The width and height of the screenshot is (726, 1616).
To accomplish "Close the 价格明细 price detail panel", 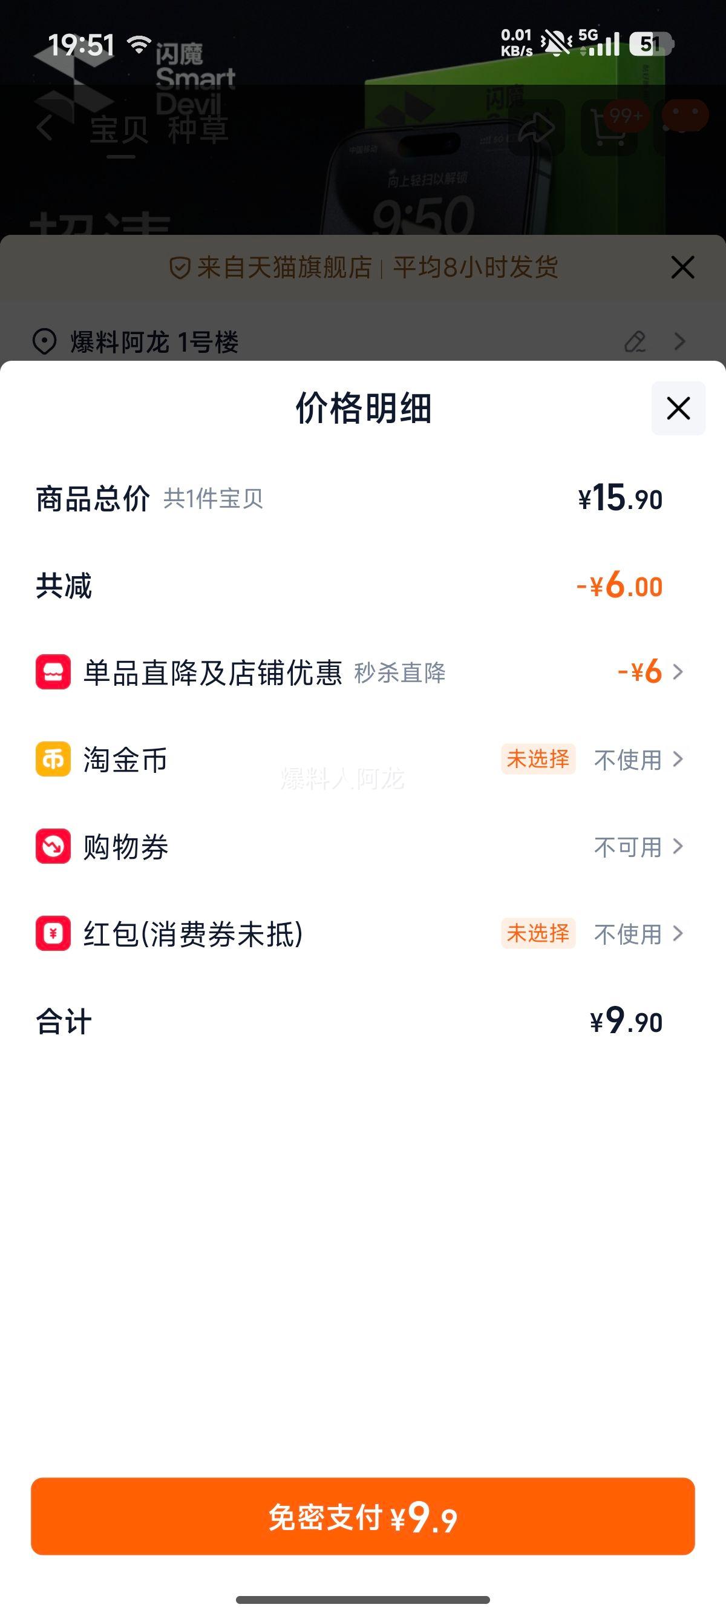I will (678, 409).
